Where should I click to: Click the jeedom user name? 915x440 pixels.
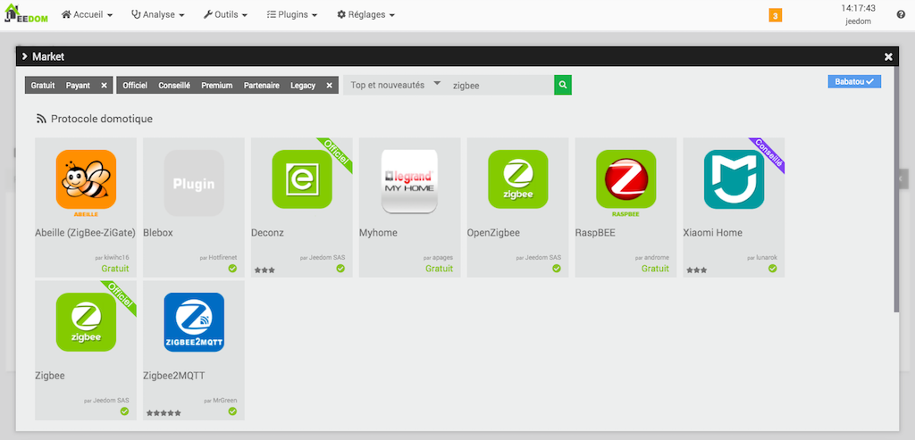859,21
